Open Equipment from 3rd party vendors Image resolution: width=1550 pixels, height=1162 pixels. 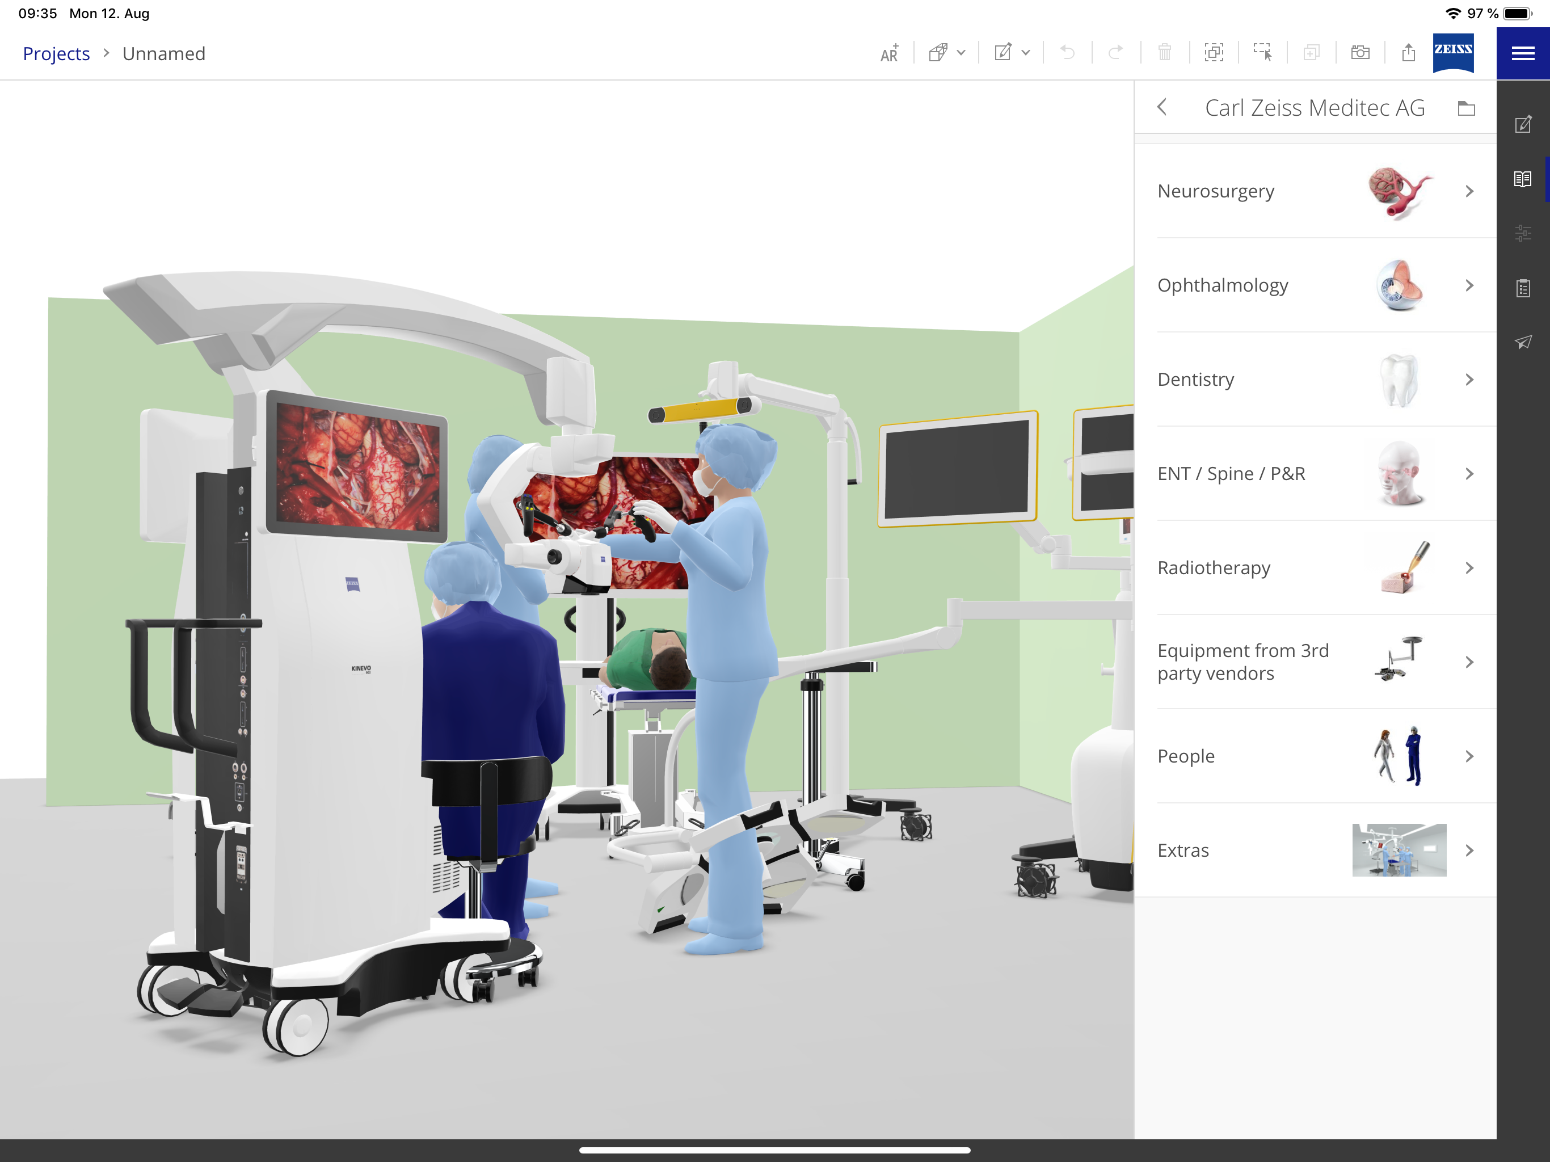pyautogui.click(x=1315, y=662)
